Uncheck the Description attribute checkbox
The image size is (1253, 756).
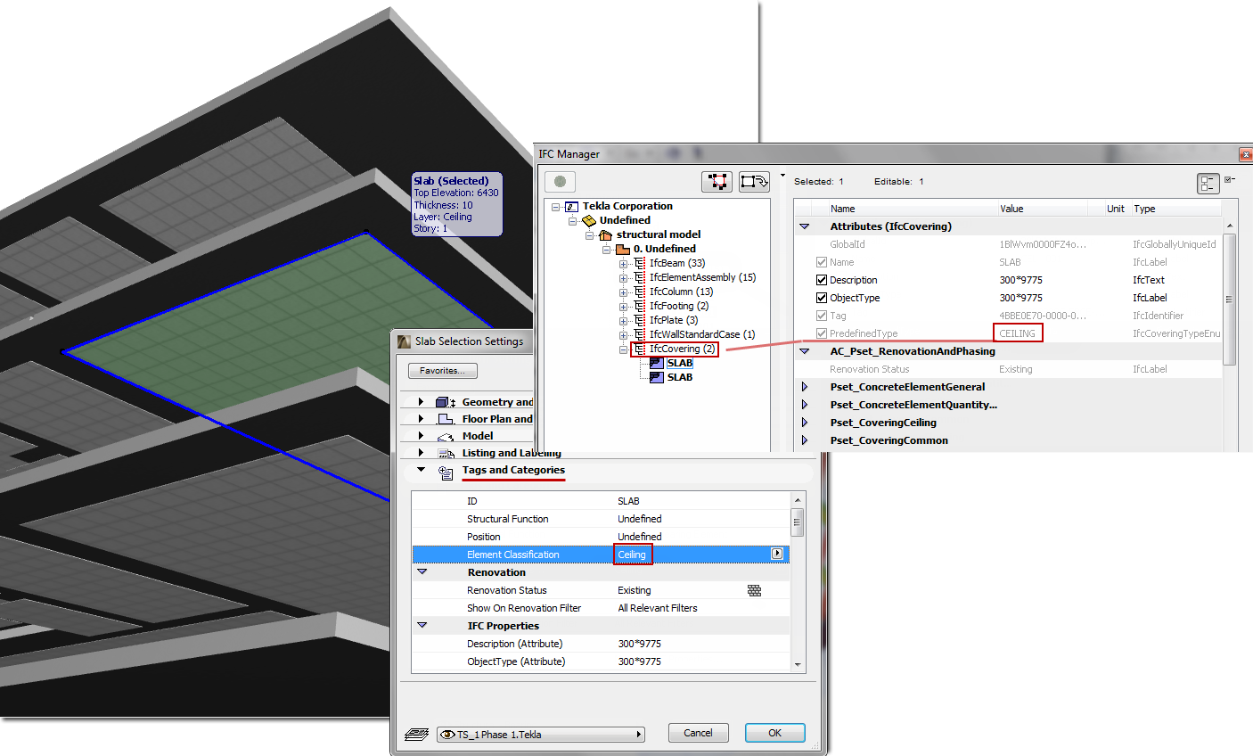click(x=822, y=280)
